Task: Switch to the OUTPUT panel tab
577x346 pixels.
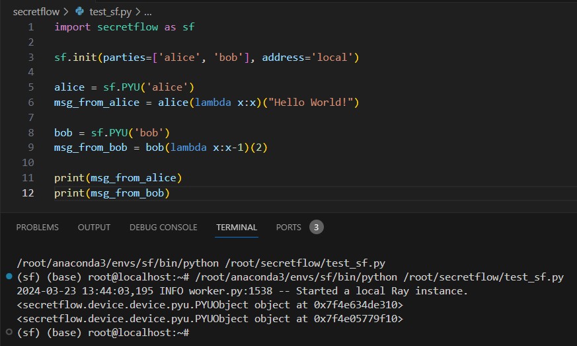Action: pyautogui.click(x=94, y=228)
